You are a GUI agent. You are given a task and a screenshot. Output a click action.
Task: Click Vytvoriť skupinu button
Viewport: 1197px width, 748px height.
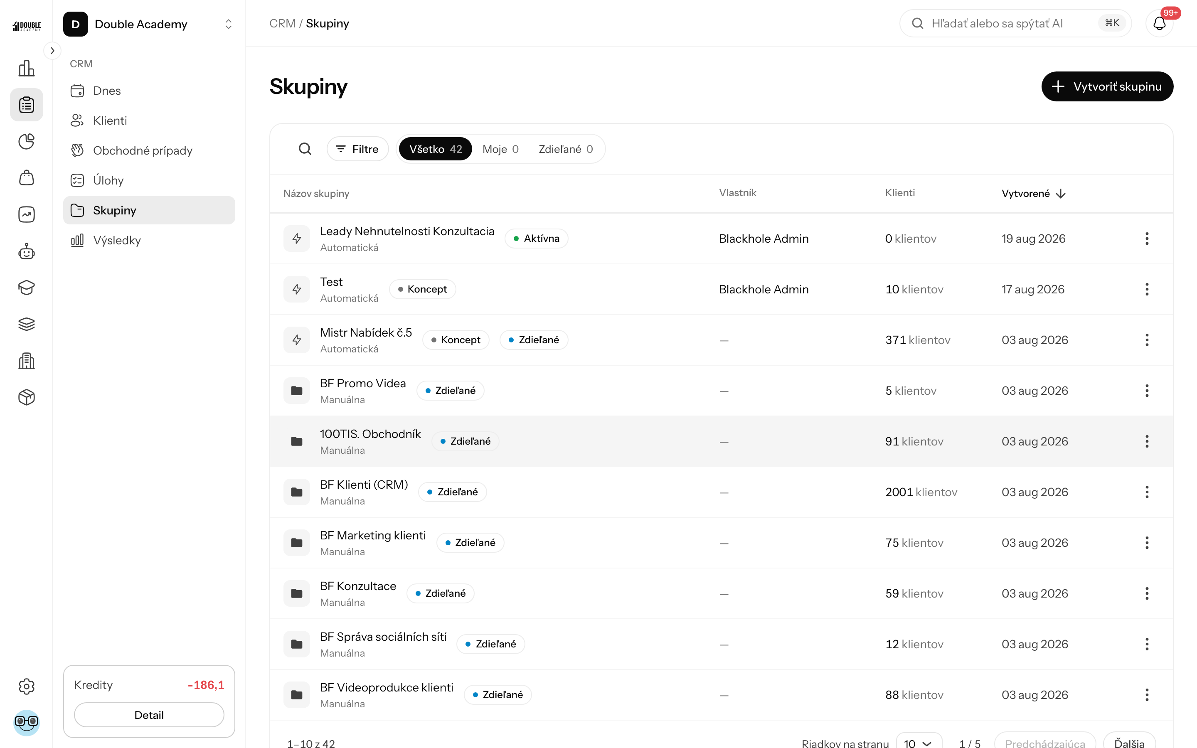[x=1107, y=86]
